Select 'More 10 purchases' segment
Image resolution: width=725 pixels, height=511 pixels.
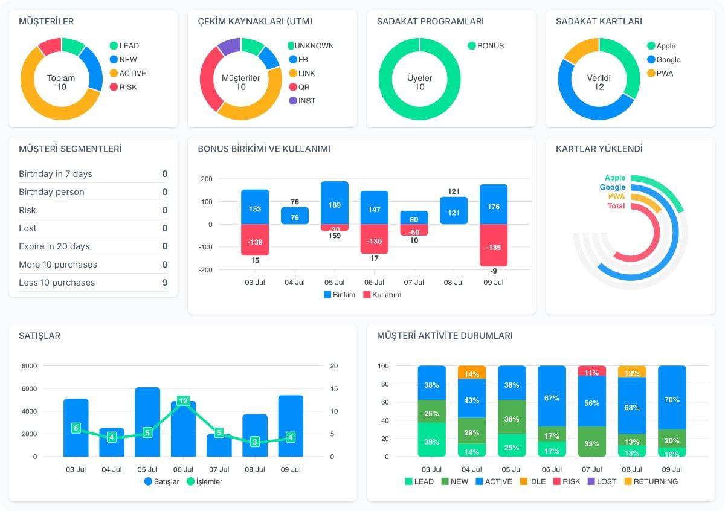93,265
